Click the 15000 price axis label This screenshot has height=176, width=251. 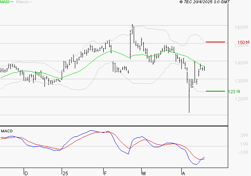click(x=241, y=46)
